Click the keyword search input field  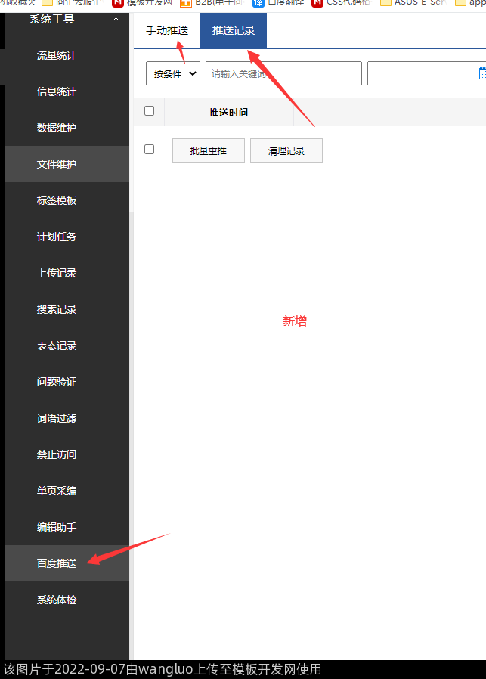(283, 73)
